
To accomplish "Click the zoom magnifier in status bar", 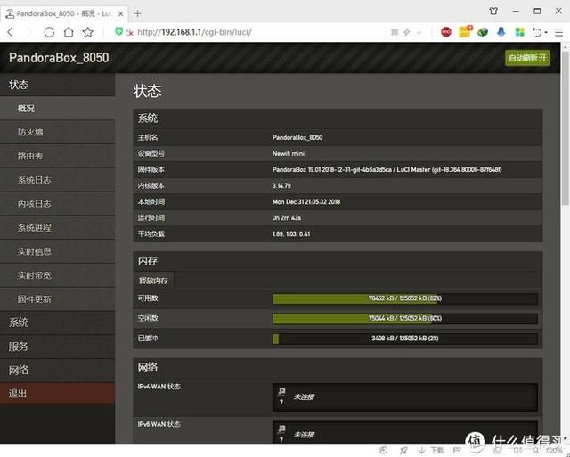I will pos(536,451).
